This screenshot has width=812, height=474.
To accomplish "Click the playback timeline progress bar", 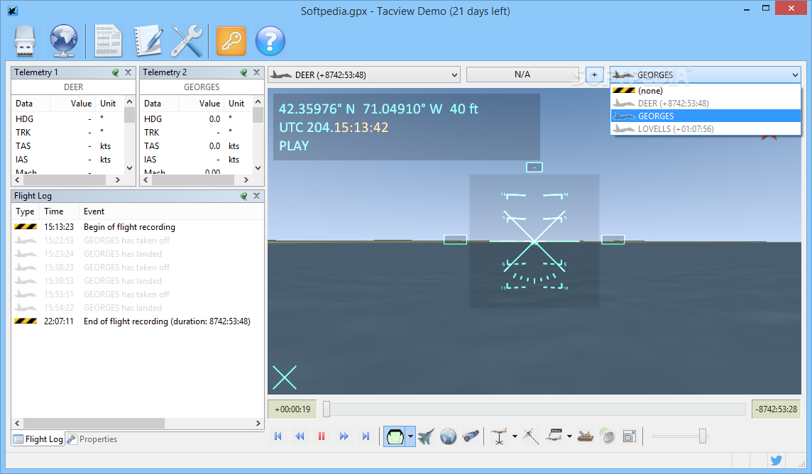I will [534, 409].
